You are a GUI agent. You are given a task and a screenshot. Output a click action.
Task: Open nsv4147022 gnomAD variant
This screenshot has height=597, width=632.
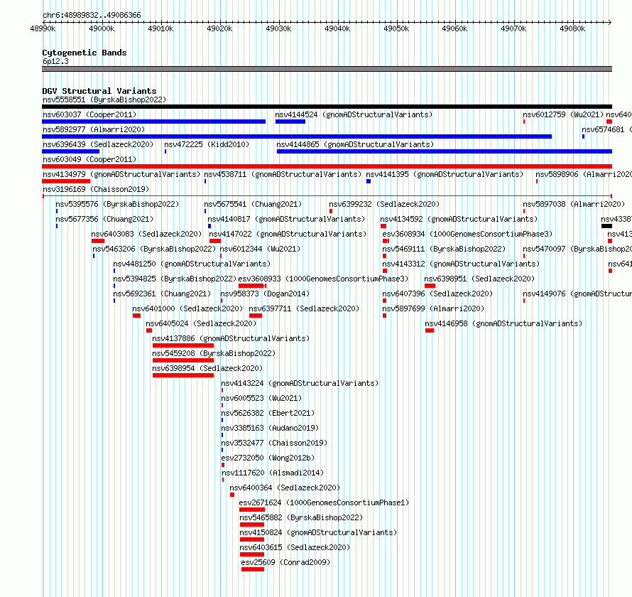pos(288,234)
